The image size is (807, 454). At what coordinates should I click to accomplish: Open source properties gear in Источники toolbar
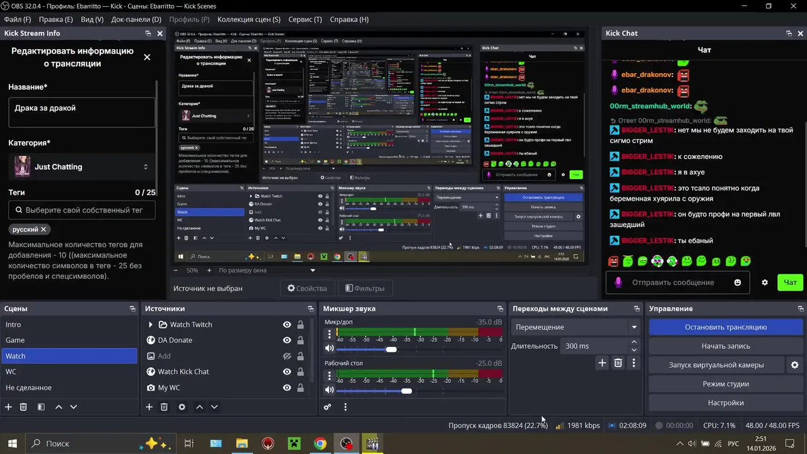[182, 407]
